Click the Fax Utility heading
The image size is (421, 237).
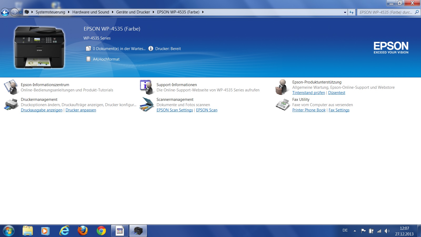click(x=301, y=100)
